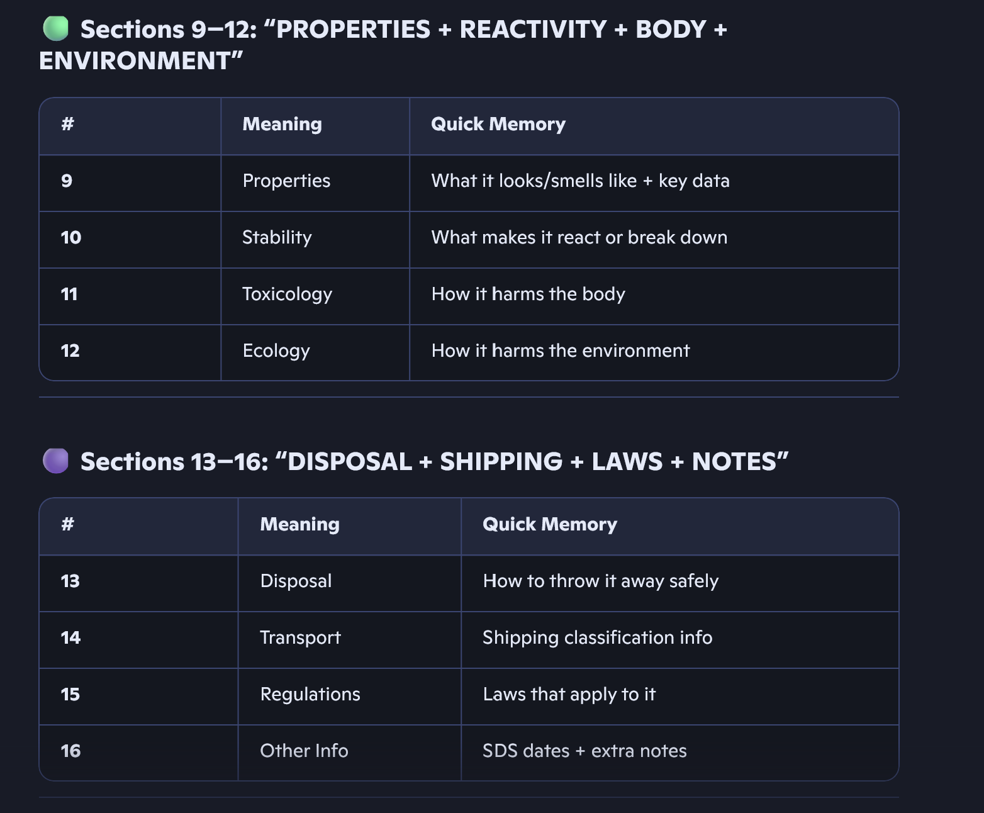The height and width of the screenshot is (813, 984).
Task: Click the "SDS dates + extra notes" cell
Action: tap(584, 751)
